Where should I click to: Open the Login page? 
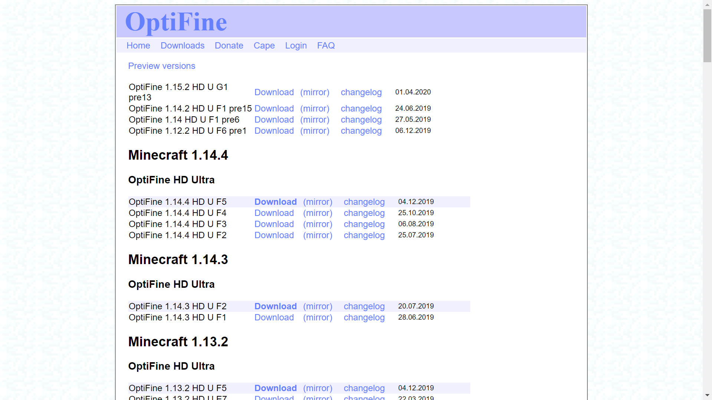tap(296, 46)
